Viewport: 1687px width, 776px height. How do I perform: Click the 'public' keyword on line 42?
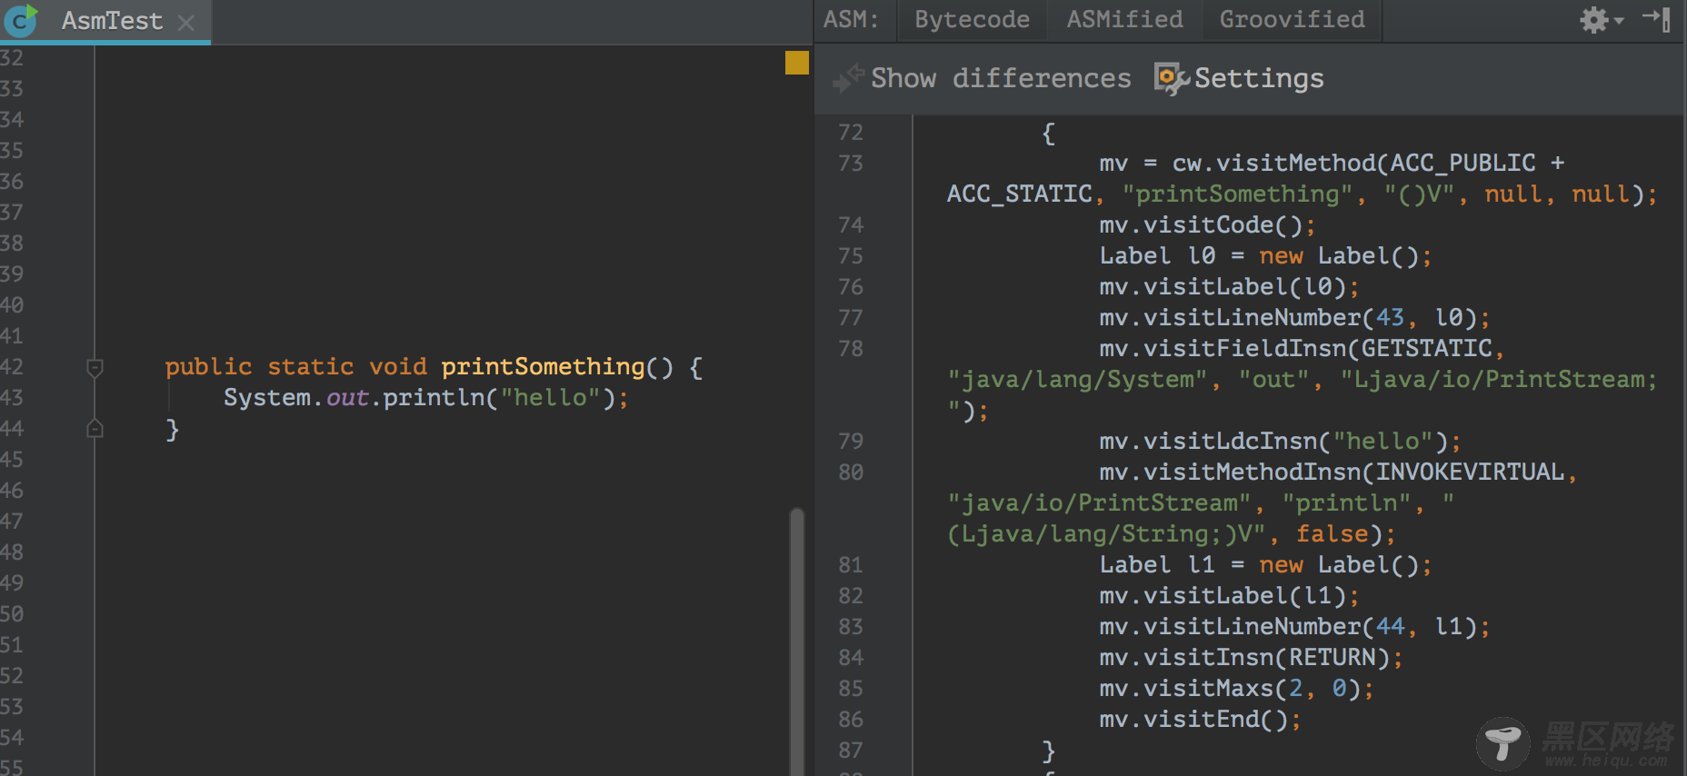click(x=208, y=367)
